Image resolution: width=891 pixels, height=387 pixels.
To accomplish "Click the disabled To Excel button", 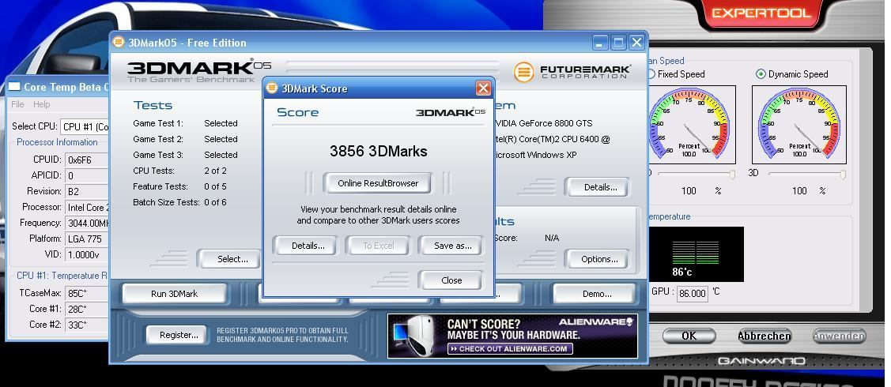I will pos(379,246).
